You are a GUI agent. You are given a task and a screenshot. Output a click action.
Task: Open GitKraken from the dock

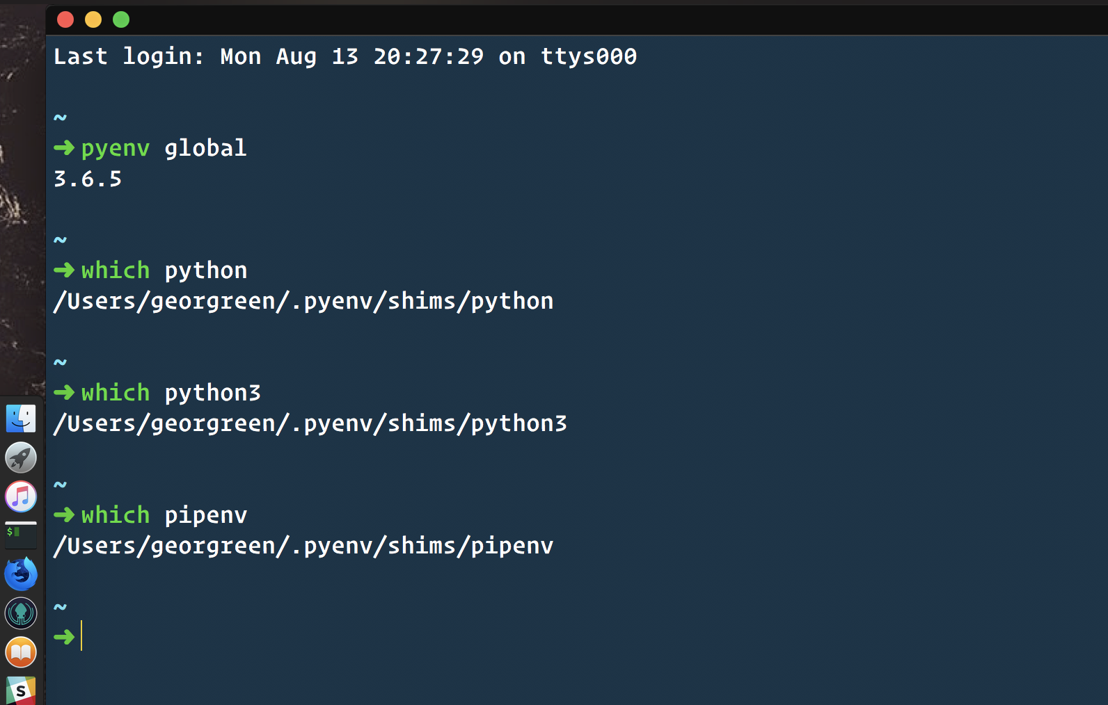(x=21, y=613)
